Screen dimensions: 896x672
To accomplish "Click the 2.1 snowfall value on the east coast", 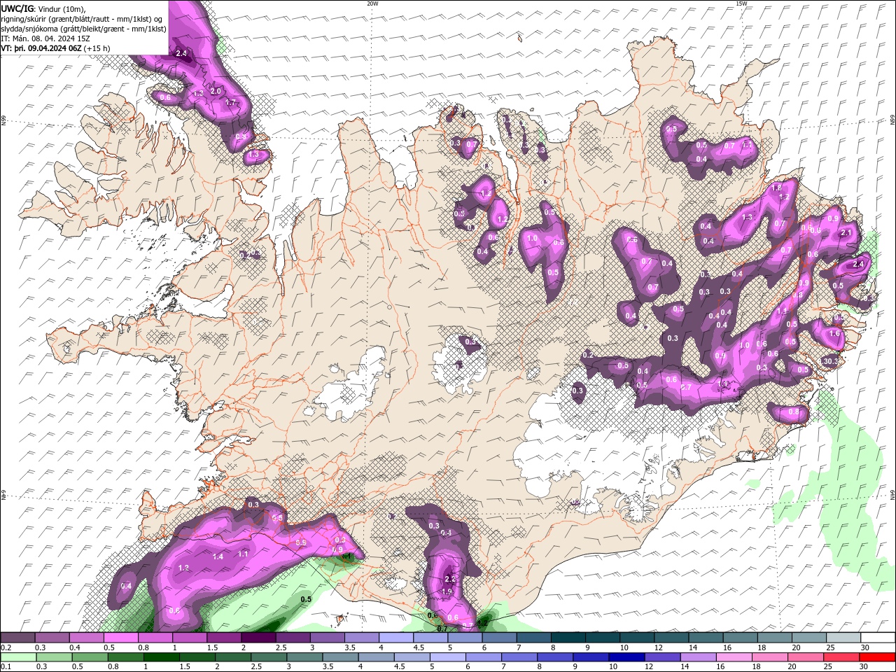I will 845,233.
